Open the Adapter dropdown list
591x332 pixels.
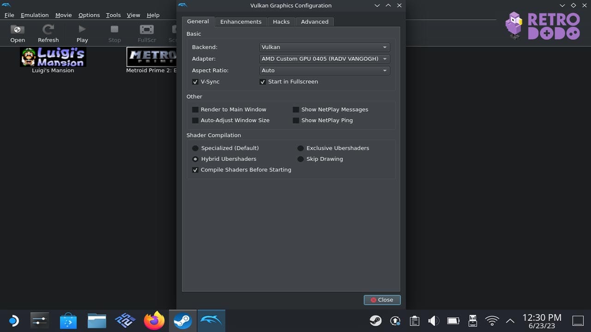coord(325,59)
